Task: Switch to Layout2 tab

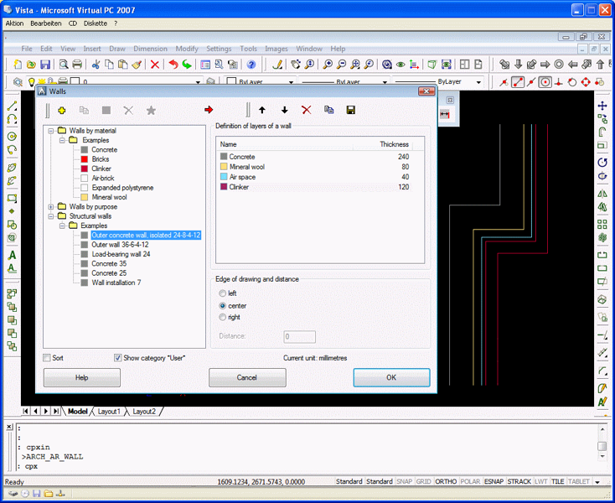Action: tap(144, 411)
